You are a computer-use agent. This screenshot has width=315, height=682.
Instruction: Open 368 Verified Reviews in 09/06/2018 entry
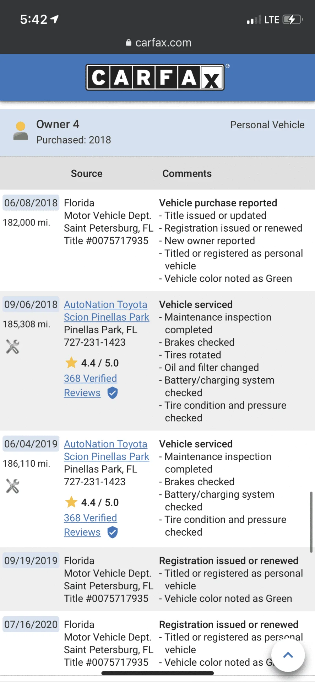tap(90, 385)
